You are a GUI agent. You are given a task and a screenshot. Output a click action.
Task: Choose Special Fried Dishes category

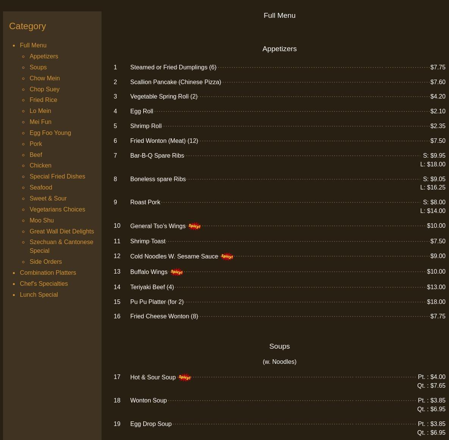tap(57, 176)
